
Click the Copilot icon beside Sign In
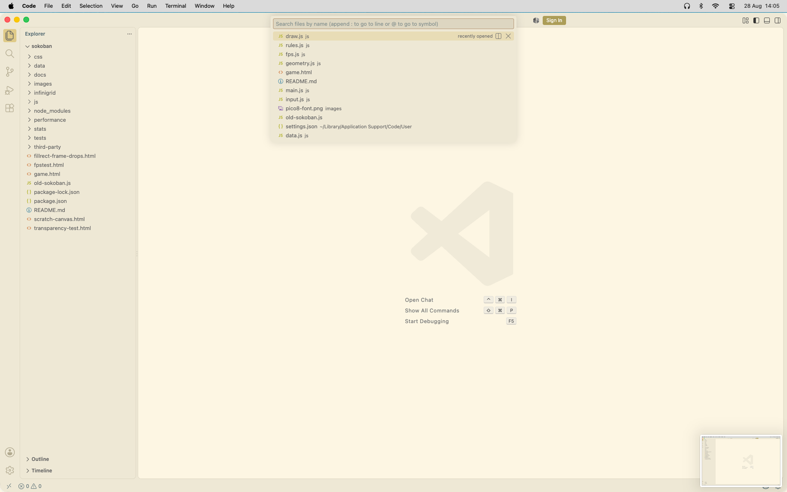coord(536,21)
